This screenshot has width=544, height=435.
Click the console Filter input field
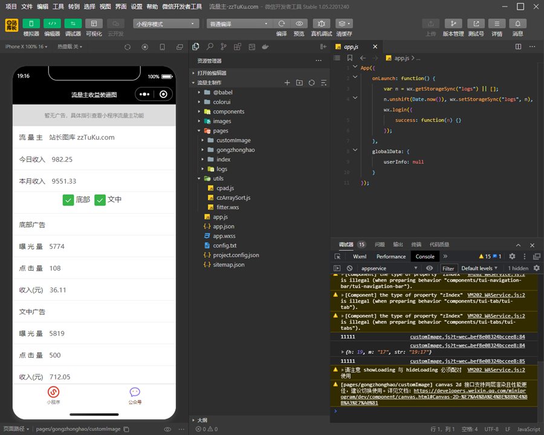pos(448,268)
